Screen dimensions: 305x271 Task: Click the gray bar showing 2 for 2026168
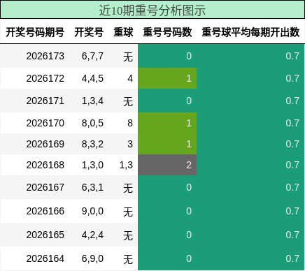pos(167,165)
